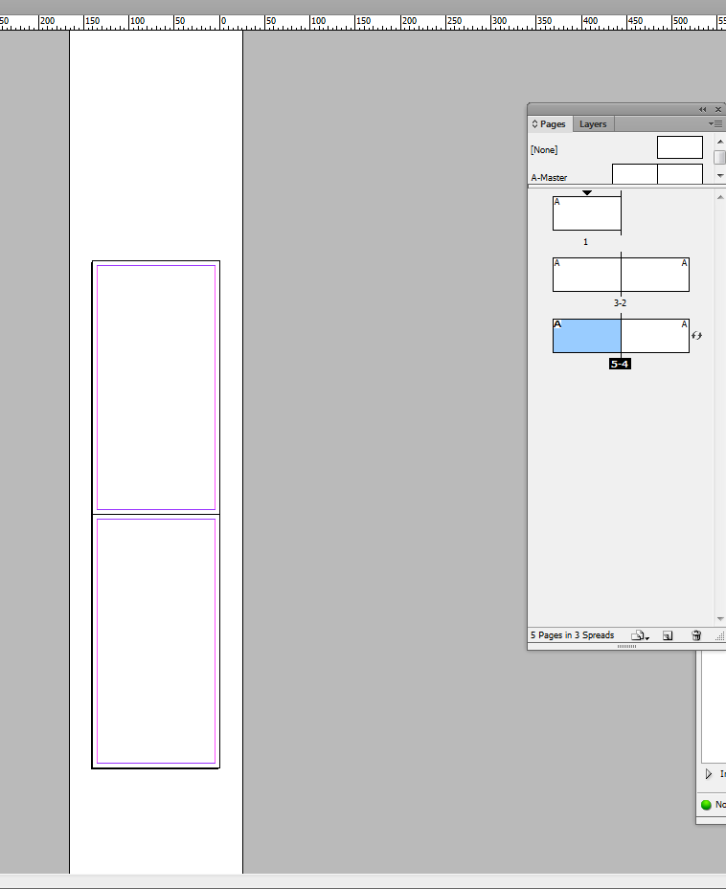The width and height of the screenshot is (726, 889).
Task: Select the left page of spread 3-2
Action: pyautogui.click(x=587, y=275)
